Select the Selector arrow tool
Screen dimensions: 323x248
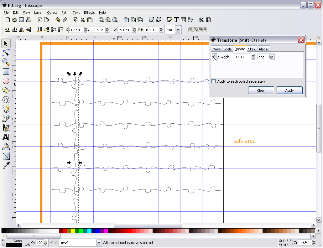(x=6, y=44)
